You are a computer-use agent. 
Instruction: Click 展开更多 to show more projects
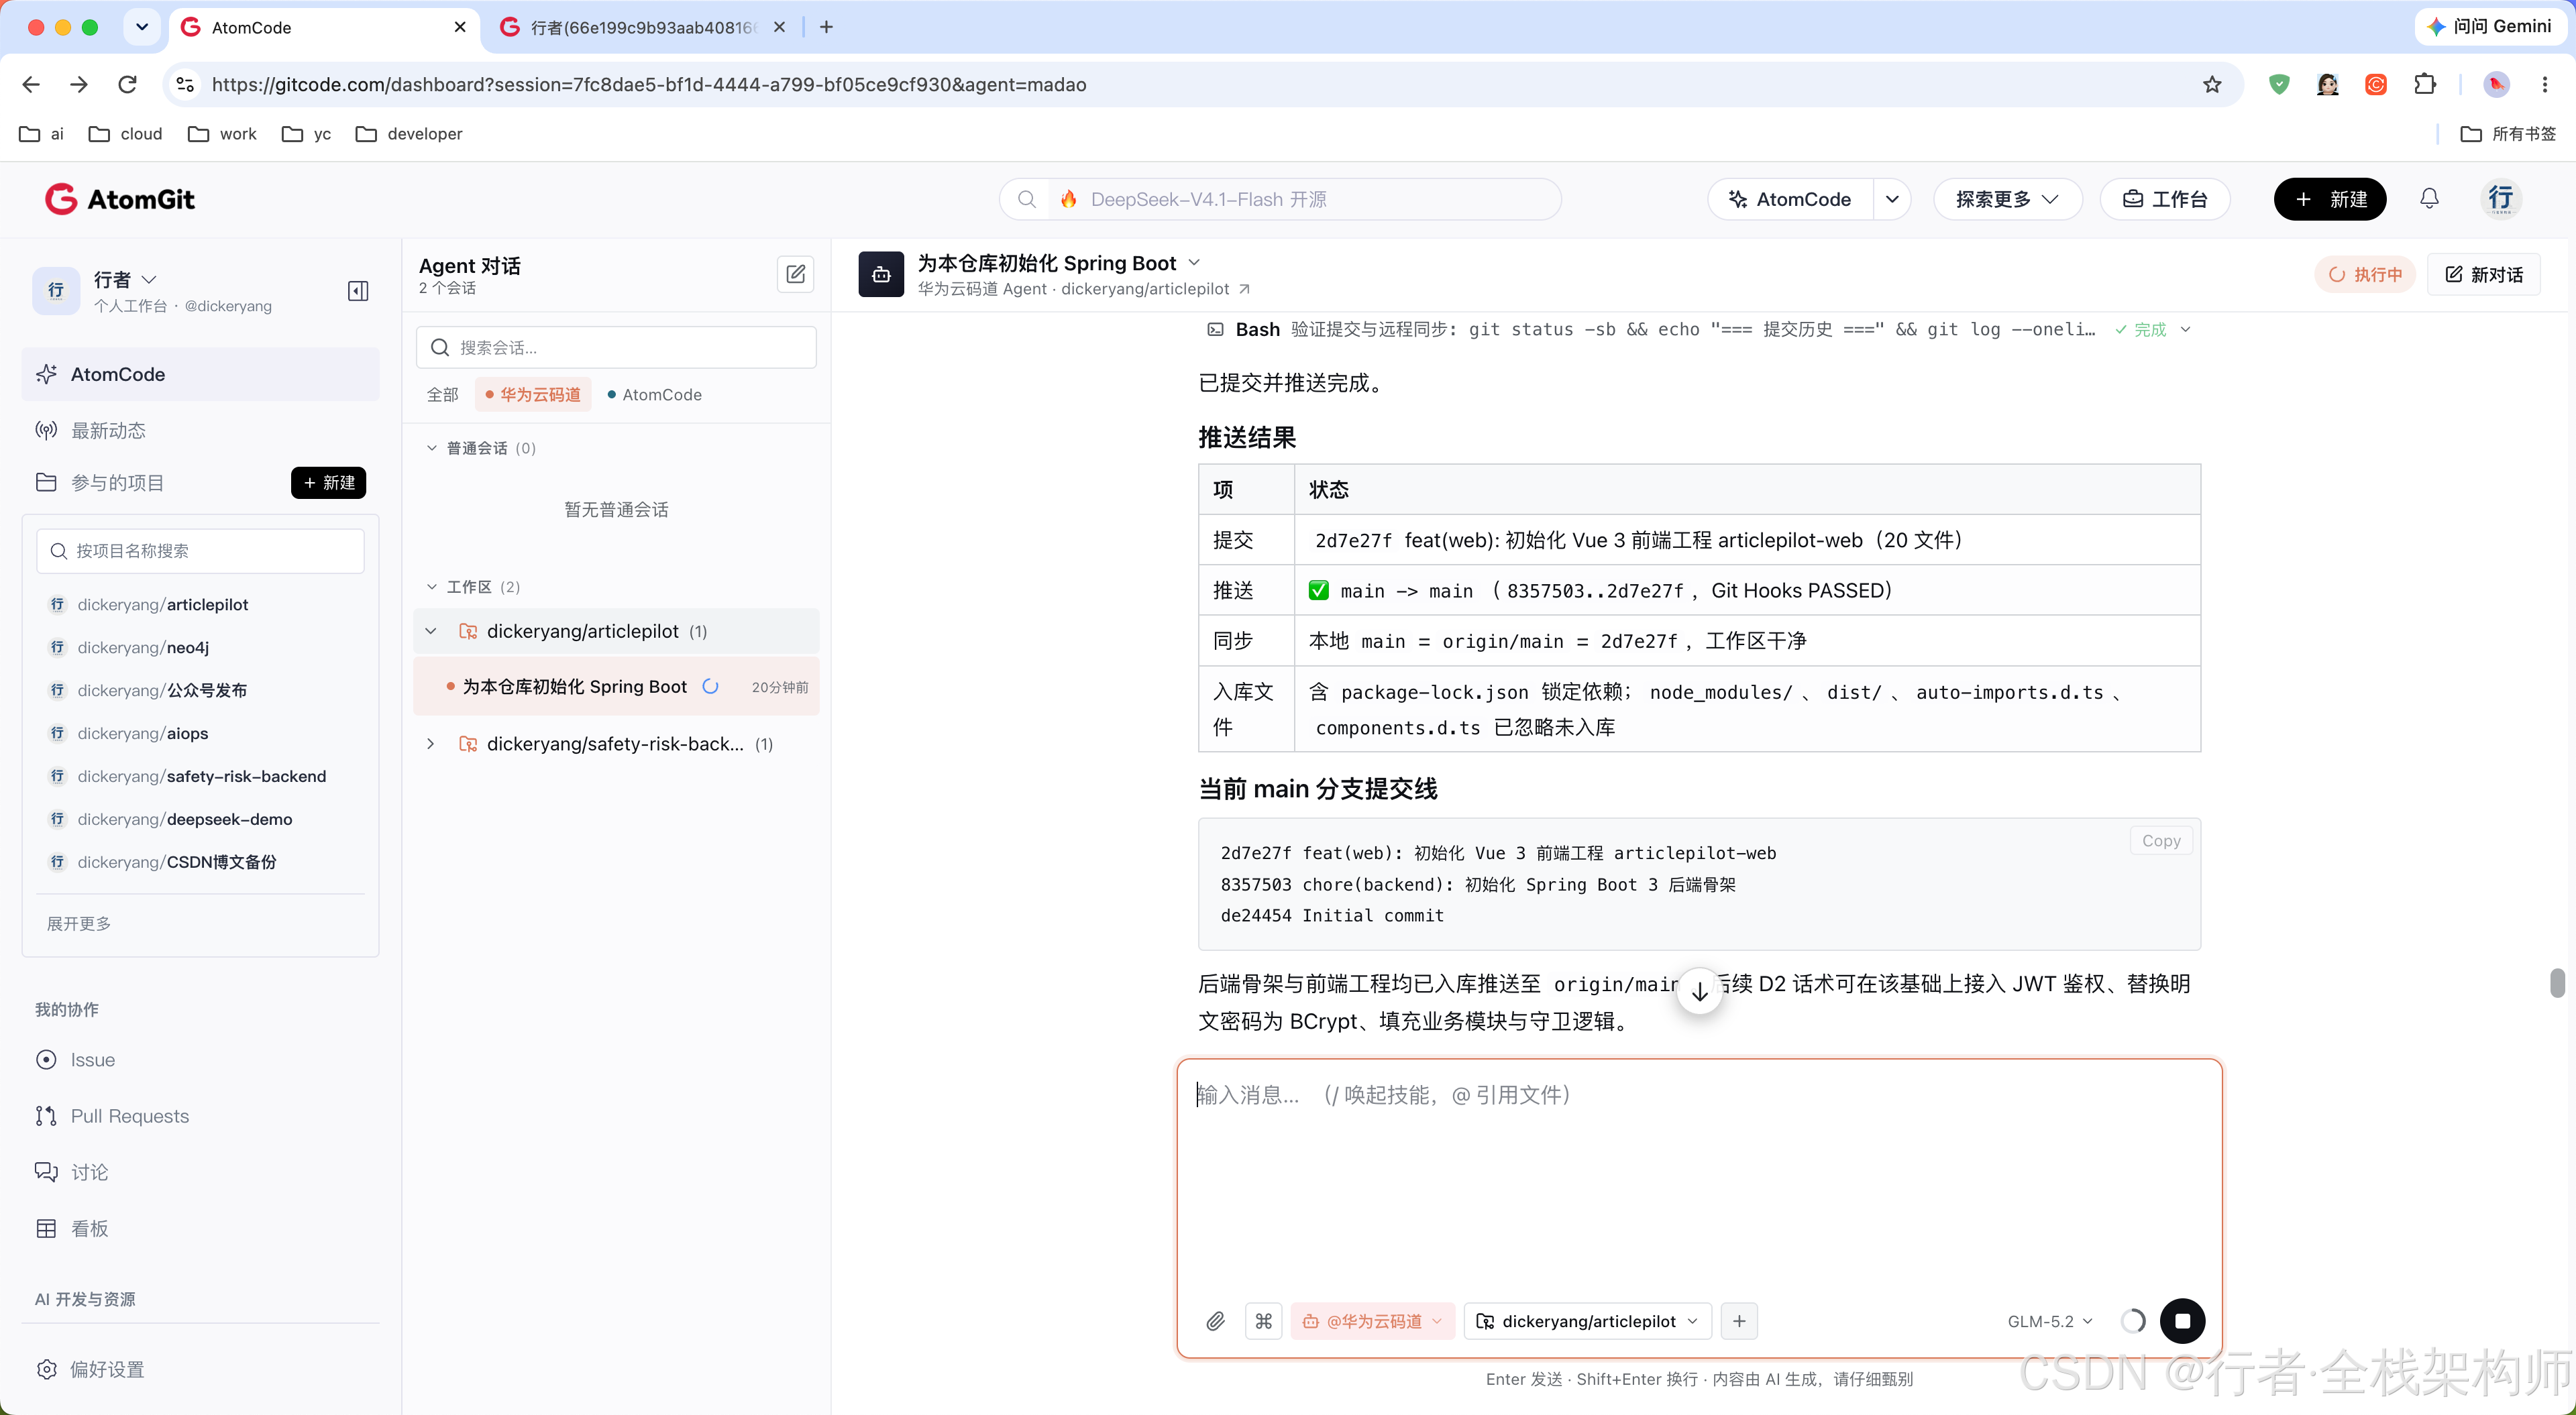(79, 923)
